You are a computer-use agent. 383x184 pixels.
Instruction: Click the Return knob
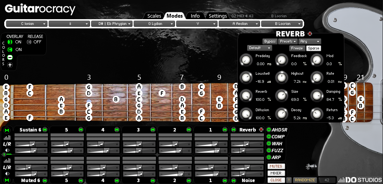click(x=317, y=114)
